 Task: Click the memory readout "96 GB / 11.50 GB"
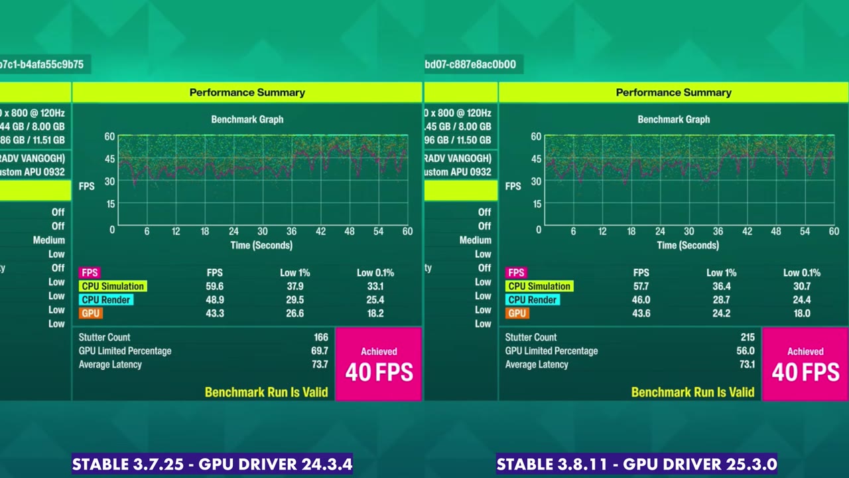click(458, 140)
